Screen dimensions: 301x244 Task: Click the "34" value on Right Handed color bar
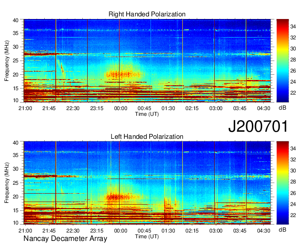pos(293,27)
